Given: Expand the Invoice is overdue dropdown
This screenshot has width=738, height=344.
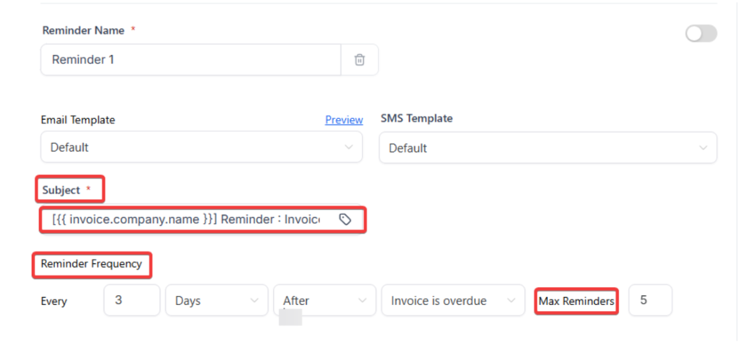Looking at the screenshot, I should pos(452,301).
